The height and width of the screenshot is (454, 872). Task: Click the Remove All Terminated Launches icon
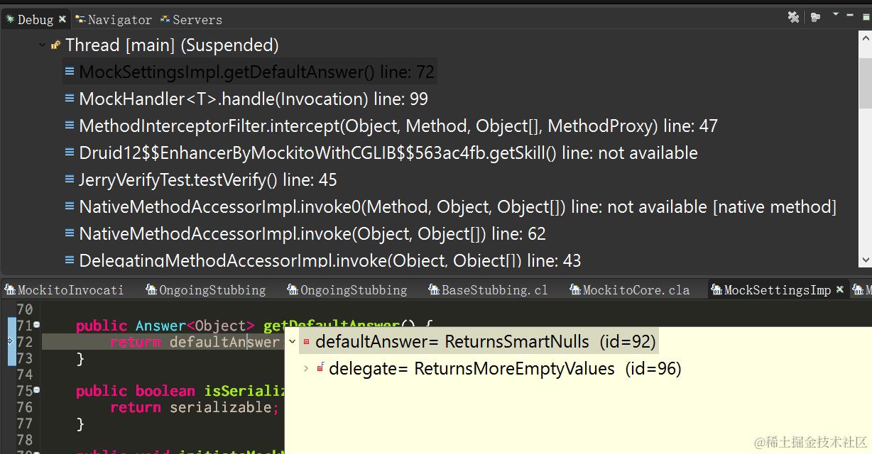click(x=794, y=17)
